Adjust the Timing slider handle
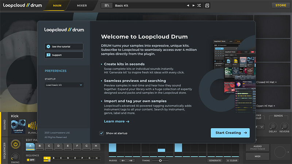The image size is (292, 164). (160, 160)
